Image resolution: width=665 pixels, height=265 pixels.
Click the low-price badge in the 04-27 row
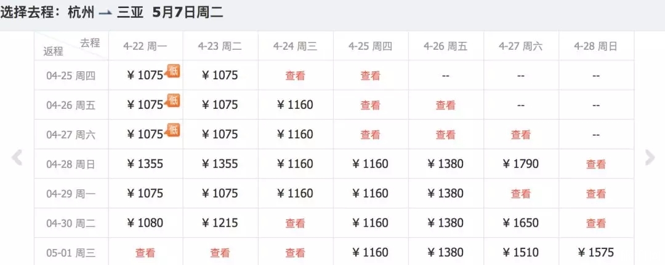[x=174, y=130]
